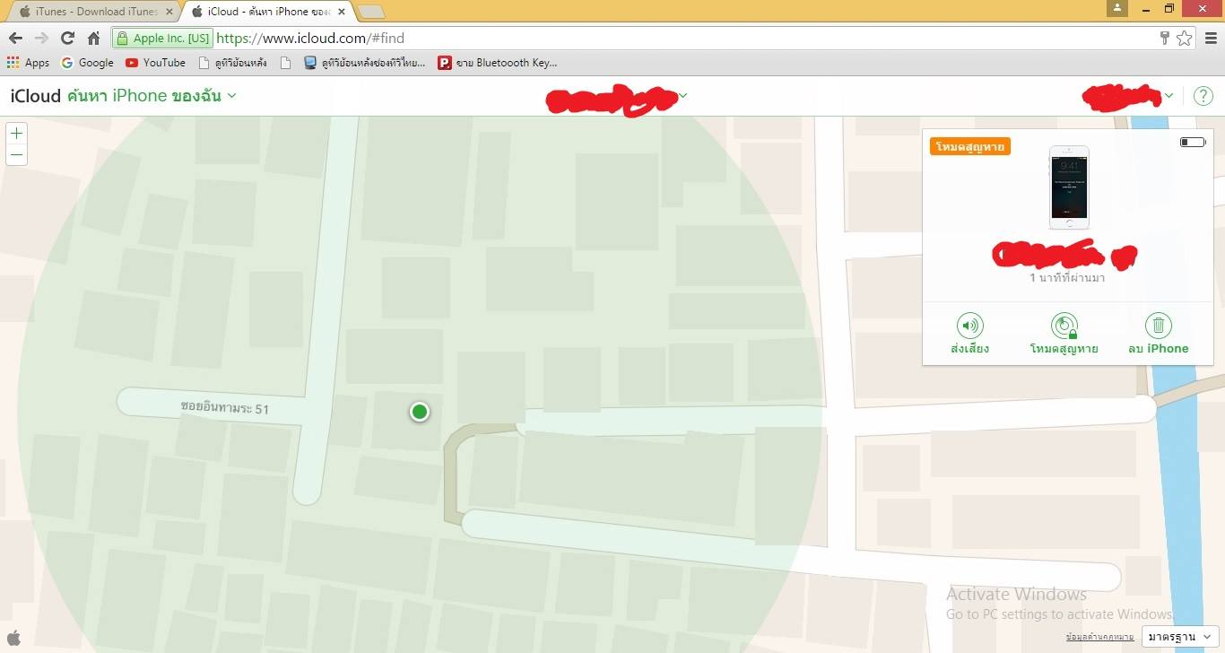Activate Lost Mode radar lock icon
Viewport: 1225px width, 653px height.
pyautogui.click(x=1064, y=326)
